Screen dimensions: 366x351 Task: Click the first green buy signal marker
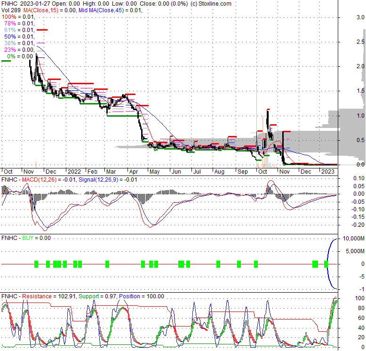click(36, 264)
